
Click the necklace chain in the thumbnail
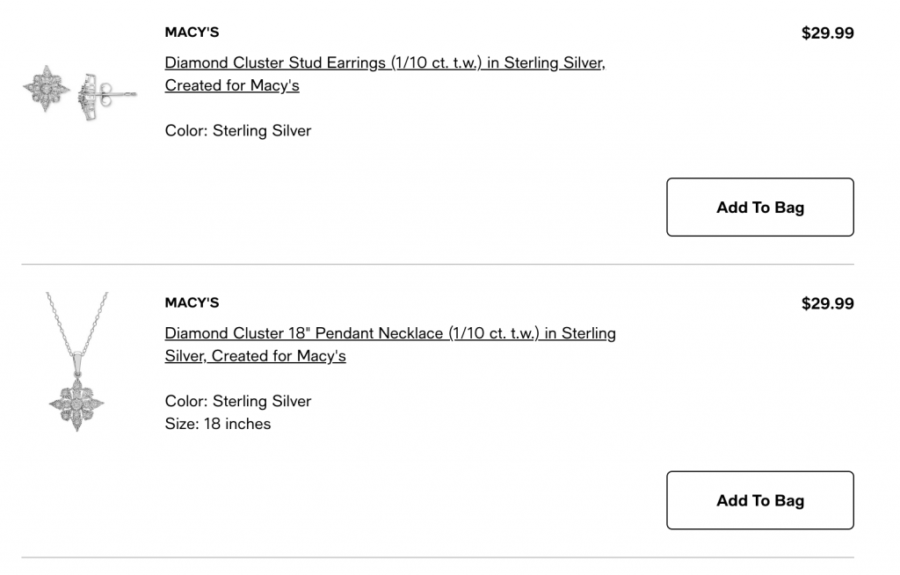click(x=77, y=324)
